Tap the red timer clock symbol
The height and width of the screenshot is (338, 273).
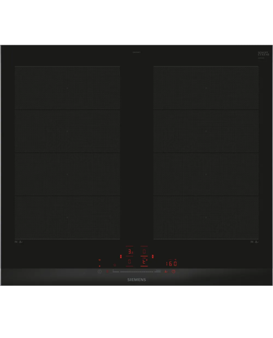pos(174,271)
